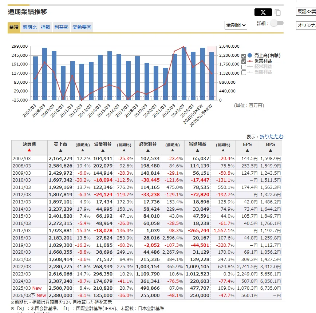The width and height of the screenshot is (316, 313).
Task: Sort by 経常利益 前期比 arrow
Action: pos(173,150)
